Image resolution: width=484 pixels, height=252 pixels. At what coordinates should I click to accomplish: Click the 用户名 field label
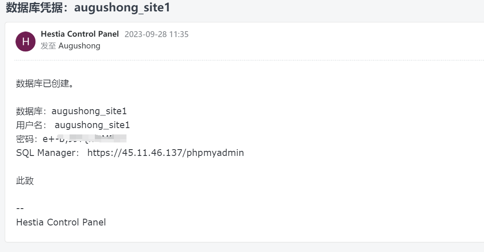coord(32,125)
